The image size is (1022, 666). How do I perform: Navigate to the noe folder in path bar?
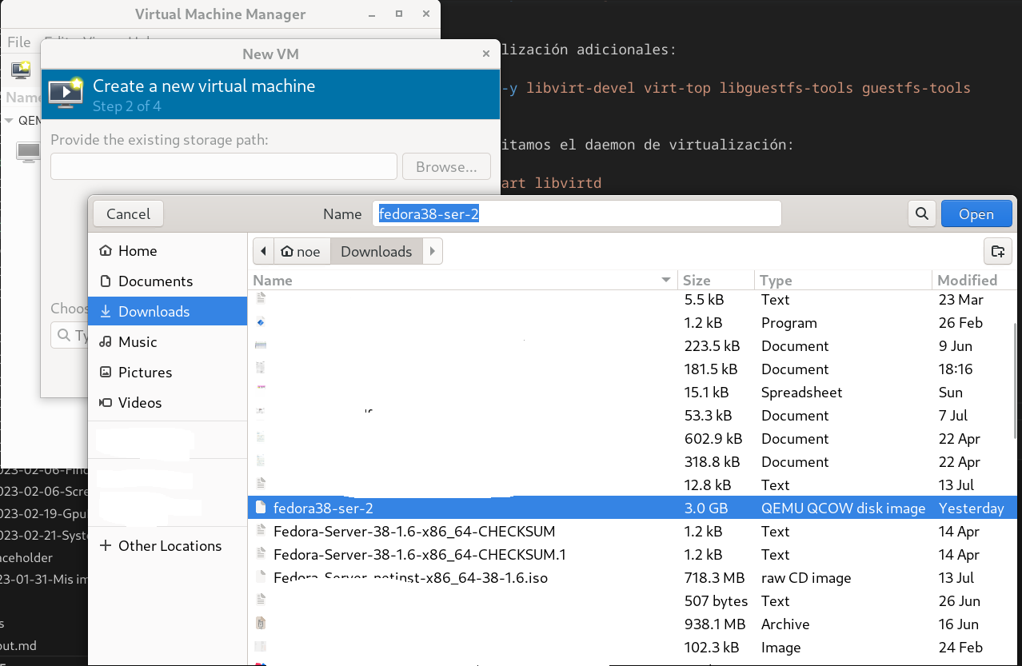click(x=302, y=251)
